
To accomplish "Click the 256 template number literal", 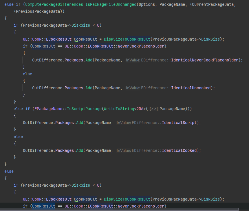I will tap(140, 109).
